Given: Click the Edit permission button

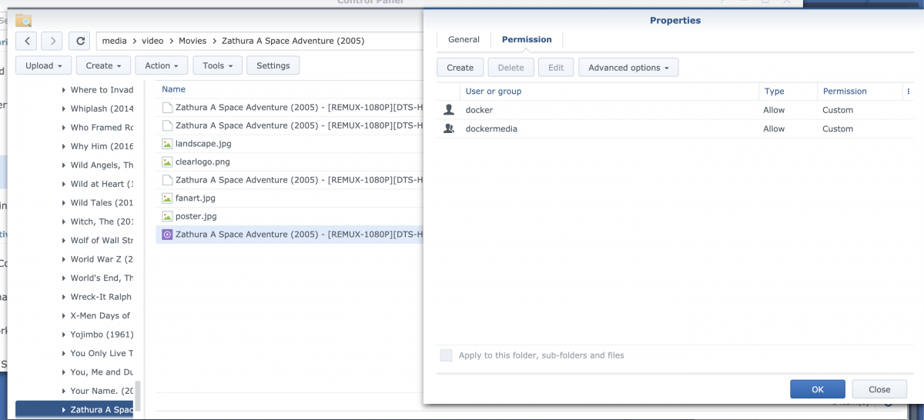Looking at the screenshot, I should (556, 68).
